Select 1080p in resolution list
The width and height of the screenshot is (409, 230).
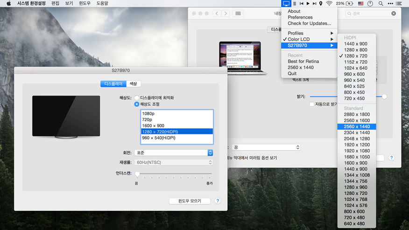[x=177, y=113]
